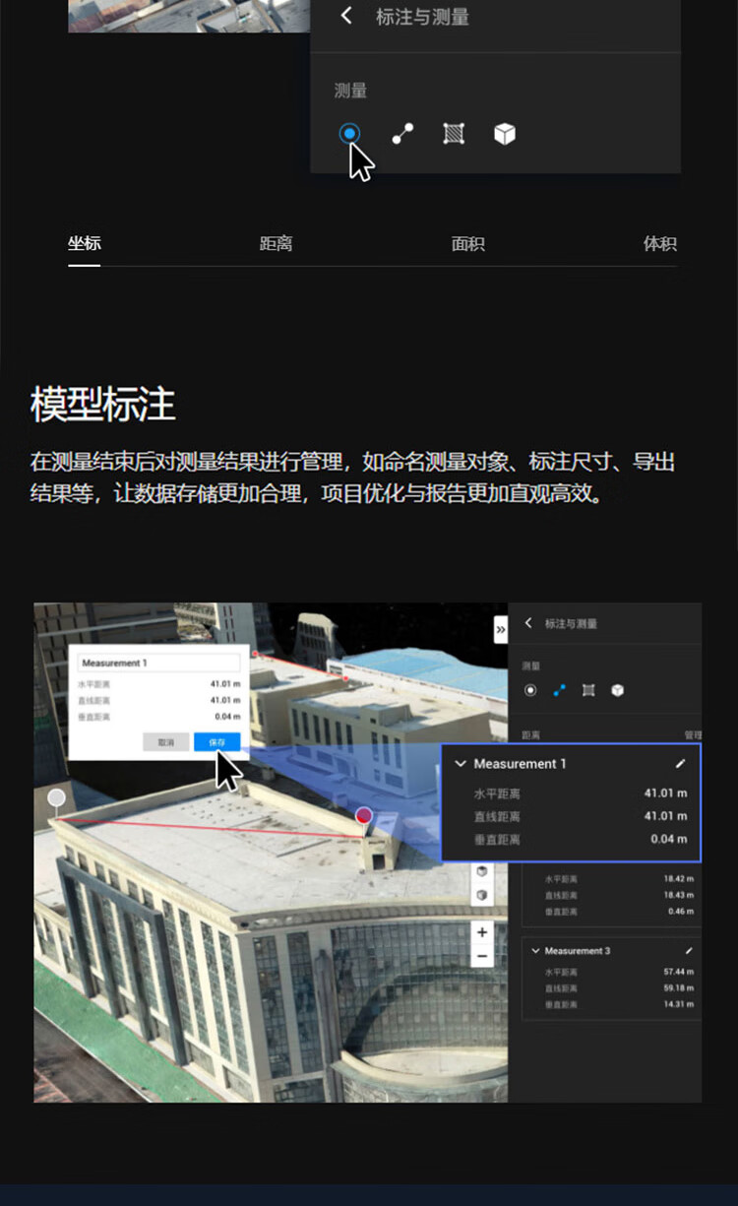Select the red end marker on rooftop
The image size is (738, 1206).
[x=364, y=815]
